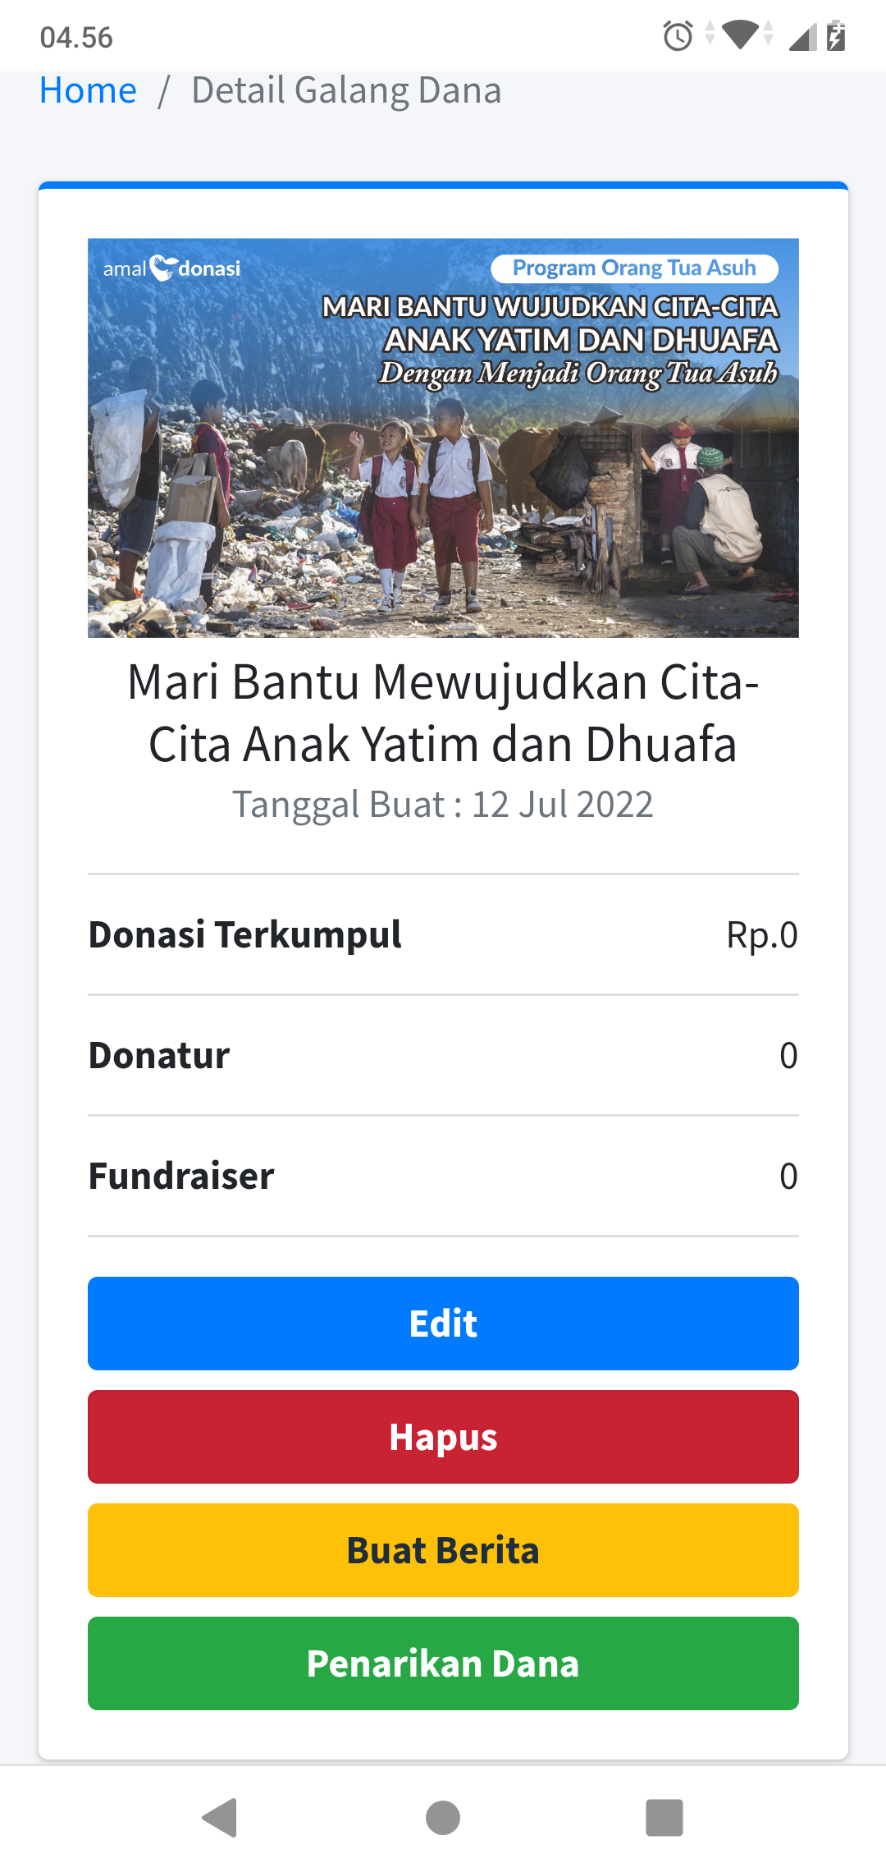This screenshot has height=1872, width=886.
Task: Tap the cellular signal status icon
Action: (x=802, y=37)
